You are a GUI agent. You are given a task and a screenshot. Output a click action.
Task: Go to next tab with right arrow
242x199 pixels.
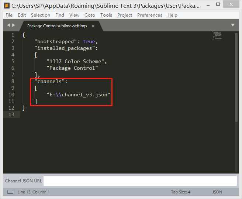pos(14,25)
